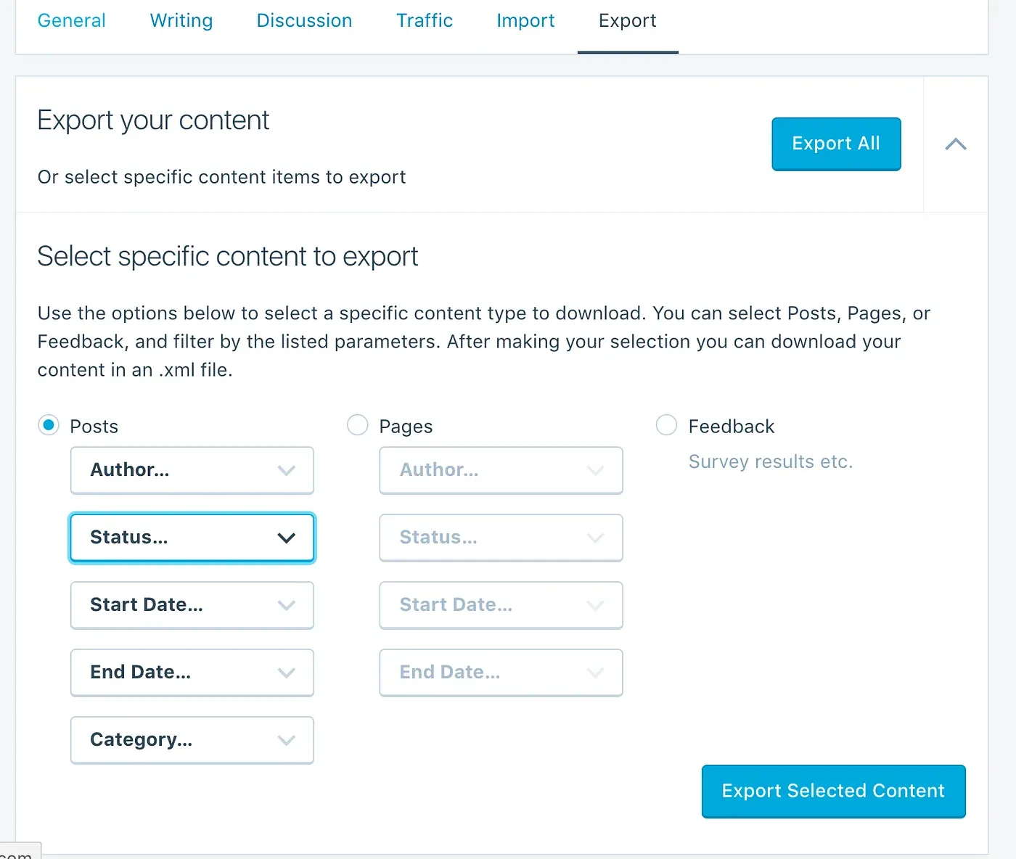Viewport: 1016px width, 859px height.
Task: Click the Select specific content to export heading
Action: tap(228, 256)
